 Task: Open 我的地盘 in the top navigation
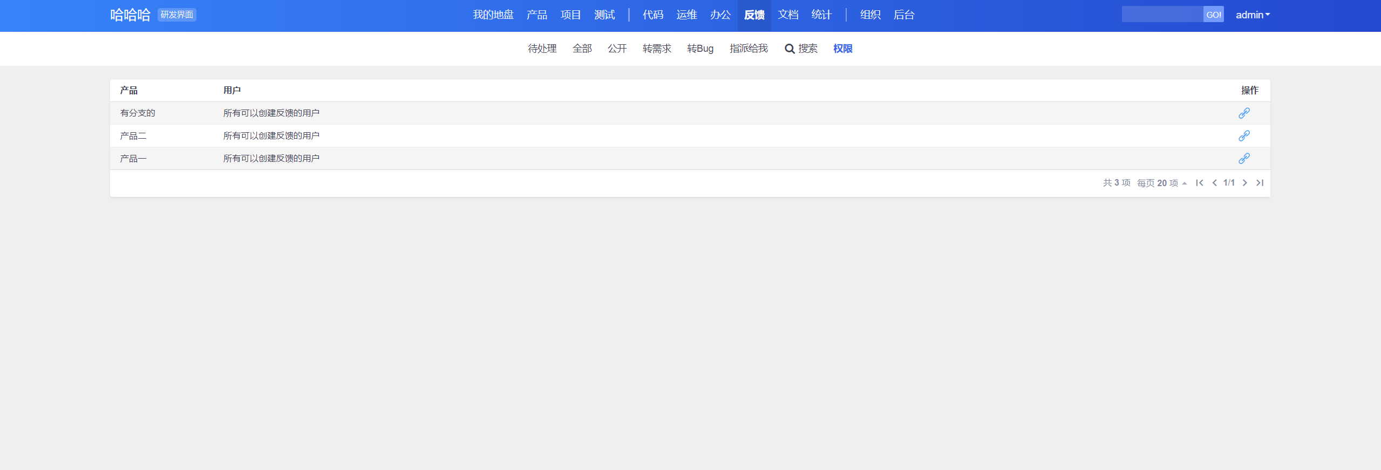493,15
